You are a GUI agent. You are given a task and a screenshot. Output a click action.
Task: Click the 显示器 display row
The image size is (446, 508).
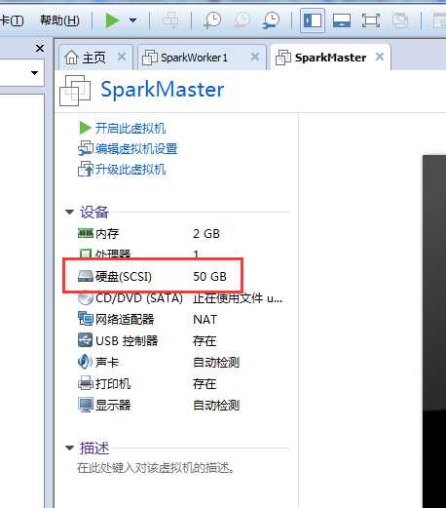(159, 406)
